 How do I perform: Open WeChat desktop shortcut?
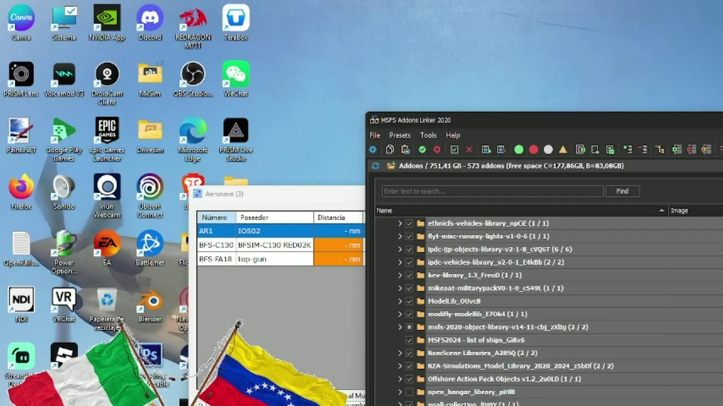pos(236,79)
